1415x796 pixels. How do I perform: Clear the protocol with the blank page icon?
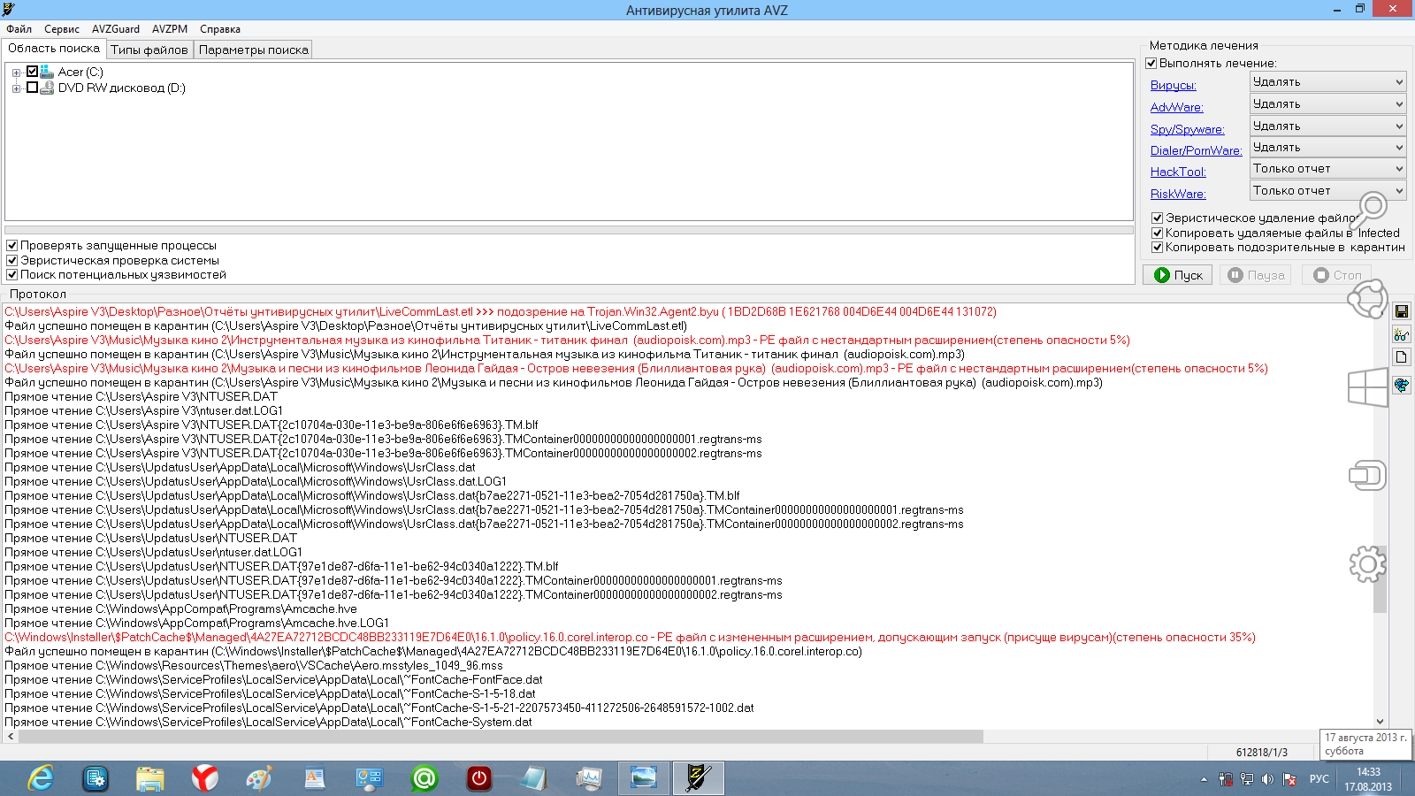(x=1402, y=357)
